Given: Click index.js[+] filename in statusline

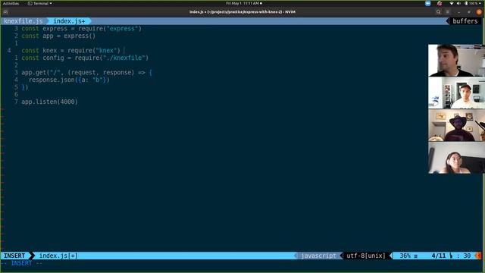Looking at the screenshot, I should click(58, 256).
